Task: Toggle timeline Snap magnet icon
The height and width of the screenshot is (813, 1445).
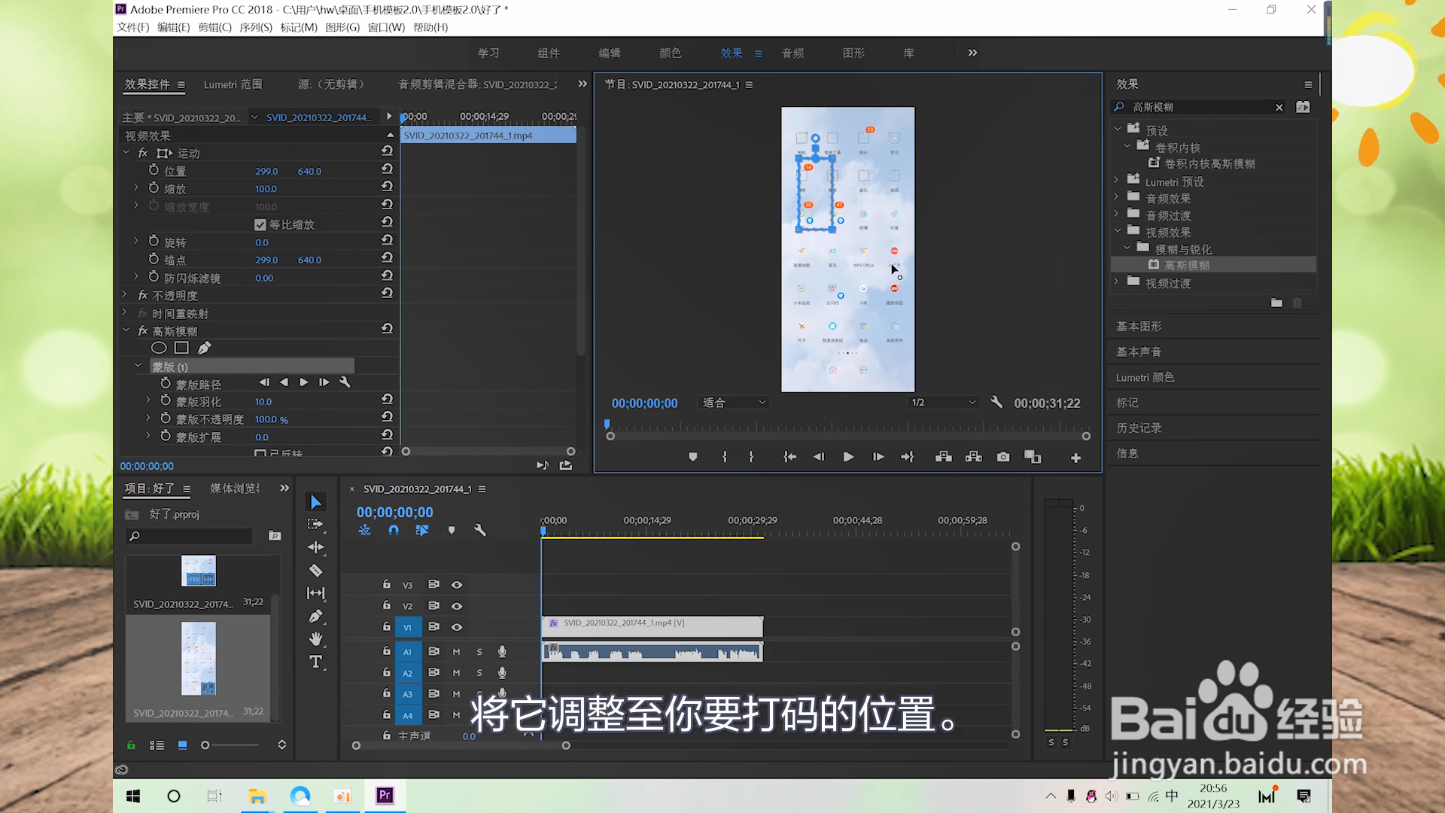Action: coord(393,530)
